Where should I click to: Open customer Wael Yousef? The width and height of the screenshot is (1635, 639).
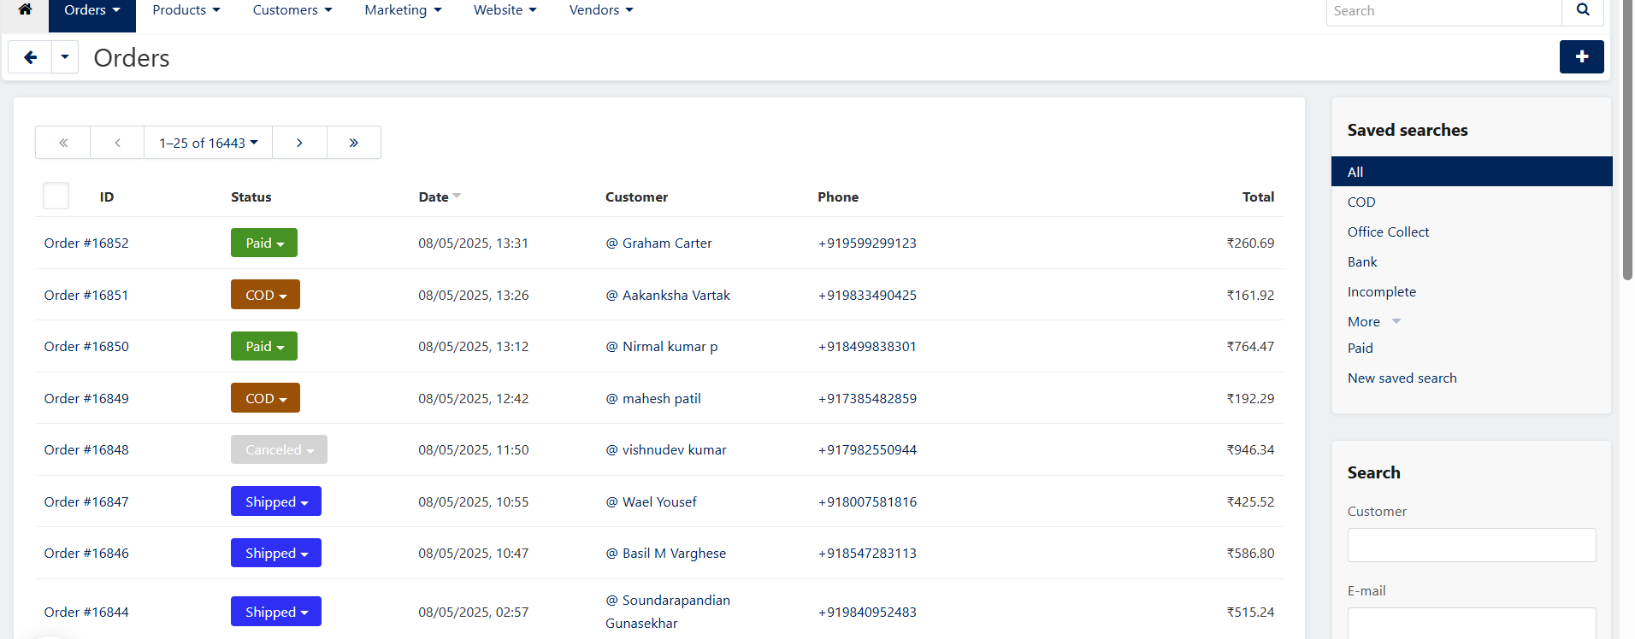659,501
